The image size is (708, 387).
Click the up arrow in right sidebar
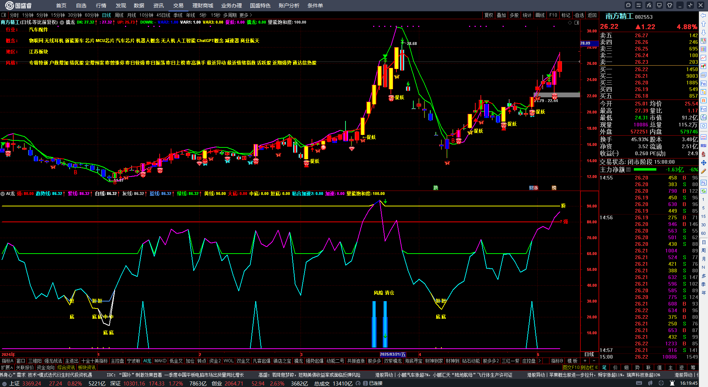tap(704, 24)
